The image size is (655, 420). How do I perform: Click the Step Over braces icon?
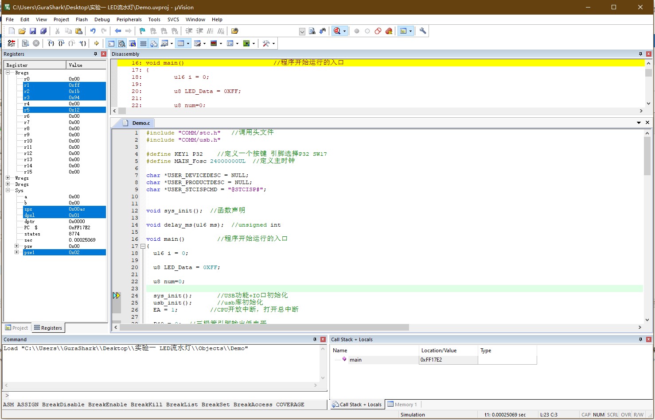tap(62, 43)
